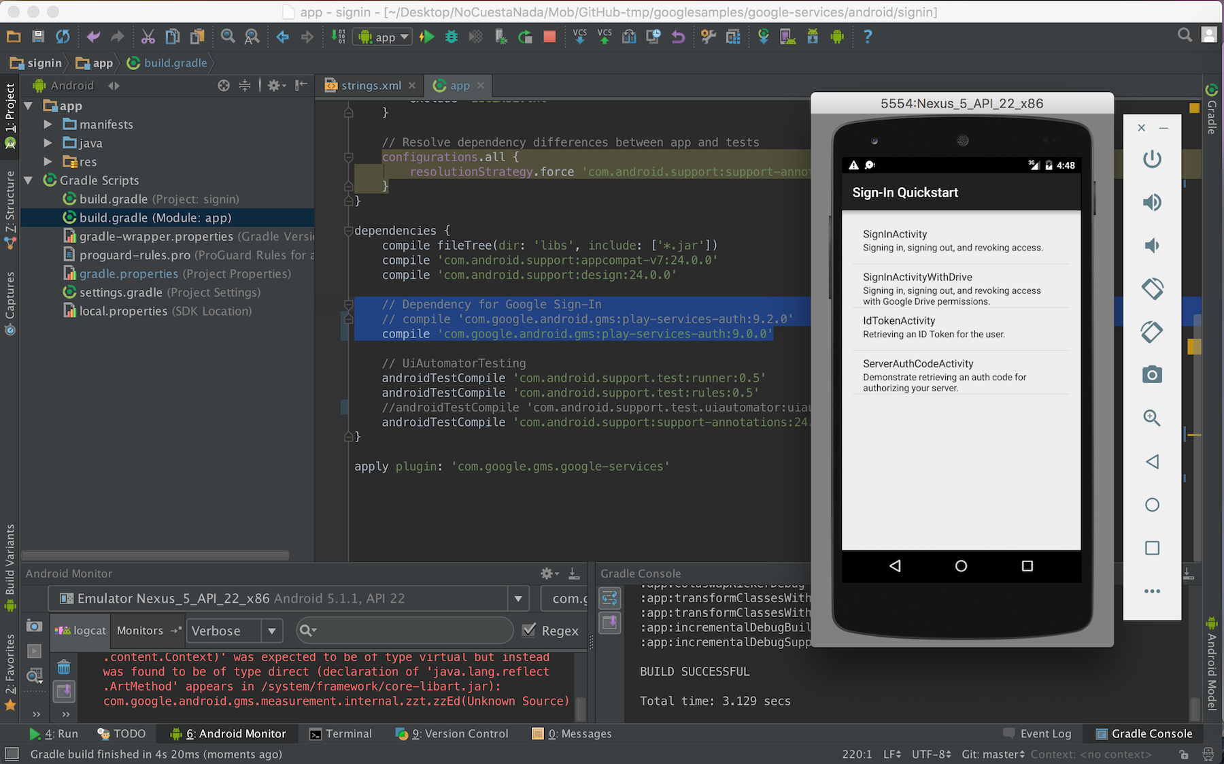Image resolution: width=1224 pixels, height=764 pixels.
Task: Tap IdTokenActivity in the emulator
Action: coord(961,327)
